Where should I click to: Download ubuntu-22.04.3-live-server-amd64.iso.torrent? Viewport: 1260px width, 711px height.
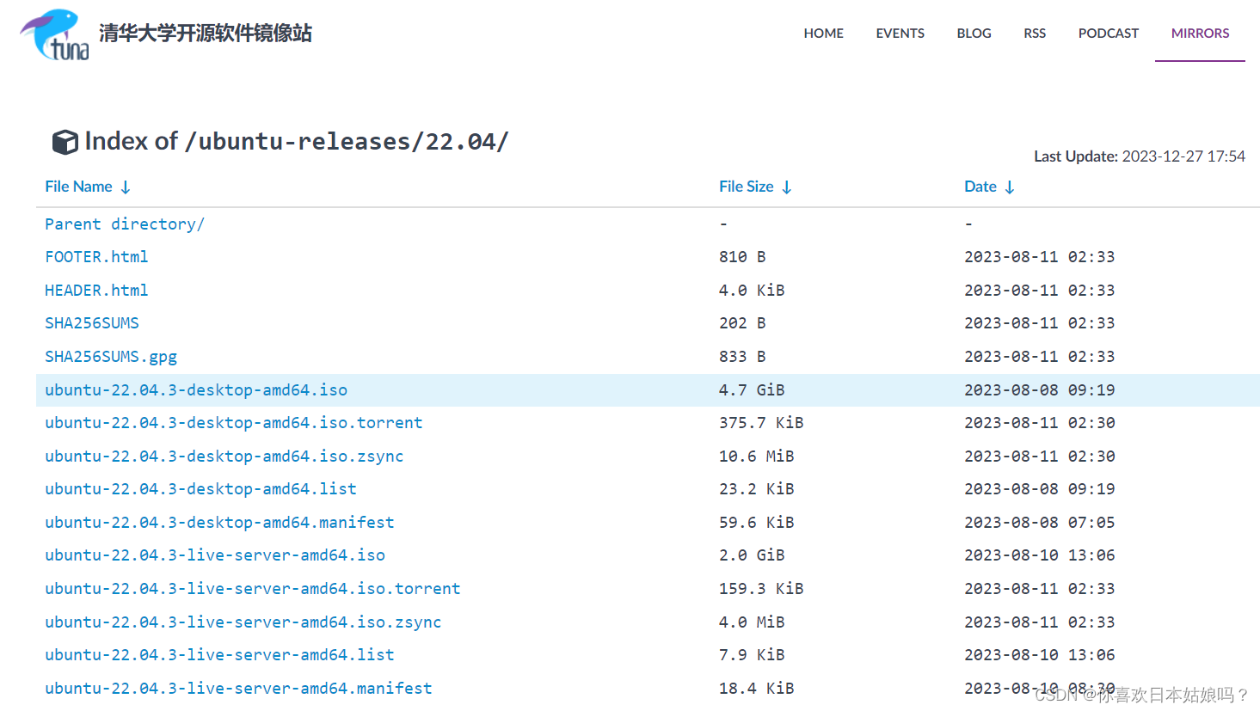[253, 589]
